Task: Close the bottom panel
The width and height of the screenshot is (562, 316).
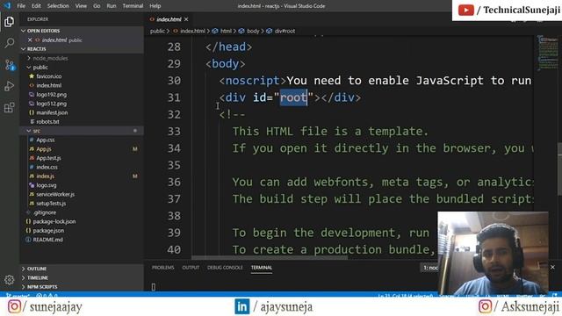Action: pyautogui.click(x=552, y=267)
